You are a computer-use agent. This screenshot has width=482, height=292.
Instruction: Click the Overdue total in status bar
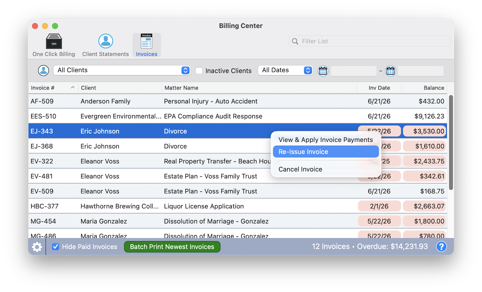click(392, 247)
